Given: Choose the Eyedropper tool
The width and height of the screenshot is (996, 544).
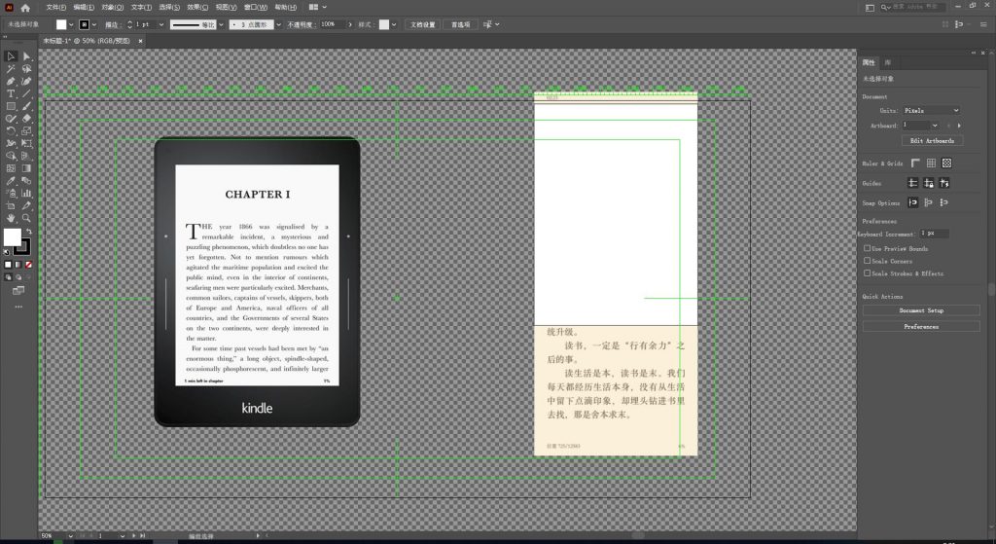Looking at the screenshot, I should click(11, 181).
